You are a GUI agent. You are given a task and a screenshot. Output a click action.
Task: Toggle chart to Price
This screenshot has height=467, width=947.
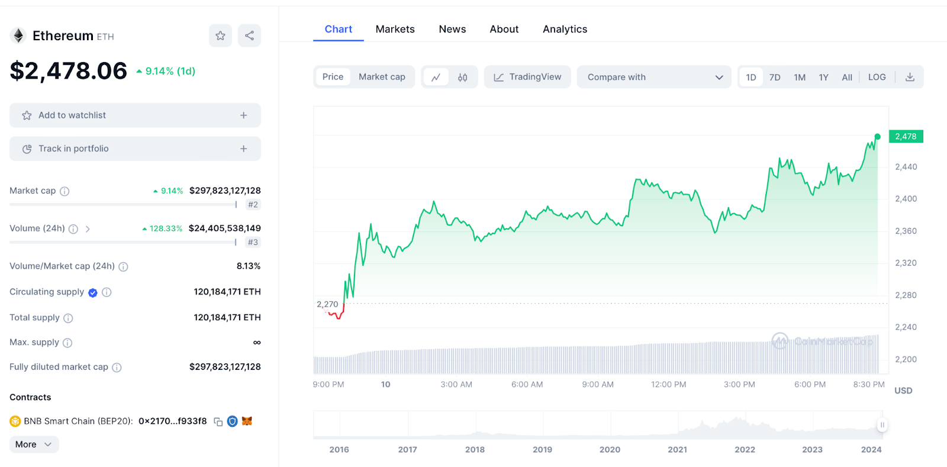coord(333,77)
